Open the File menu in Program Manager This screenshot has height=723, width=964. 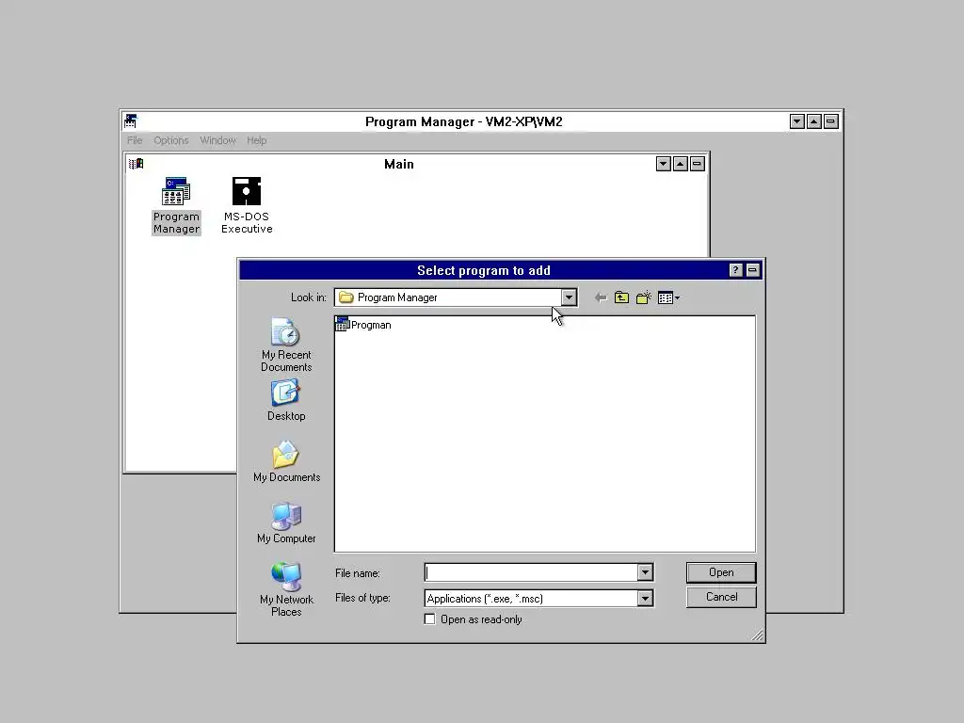(135, 140)
